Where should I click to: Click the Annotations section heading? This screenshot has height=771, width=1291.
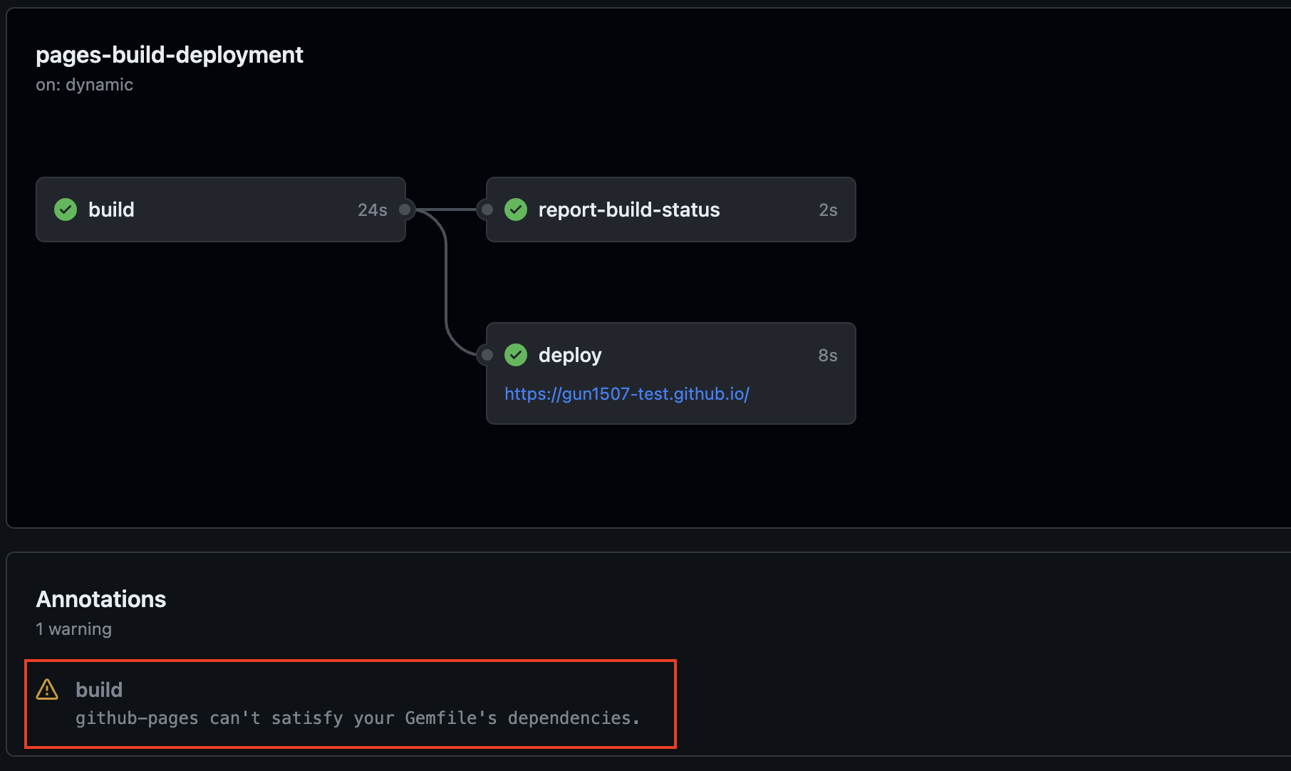coord(101,599)
